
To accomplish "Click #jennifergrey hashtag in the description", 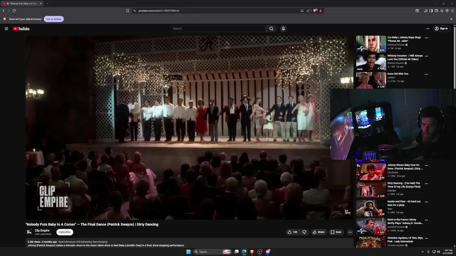I will pos(100,242).
